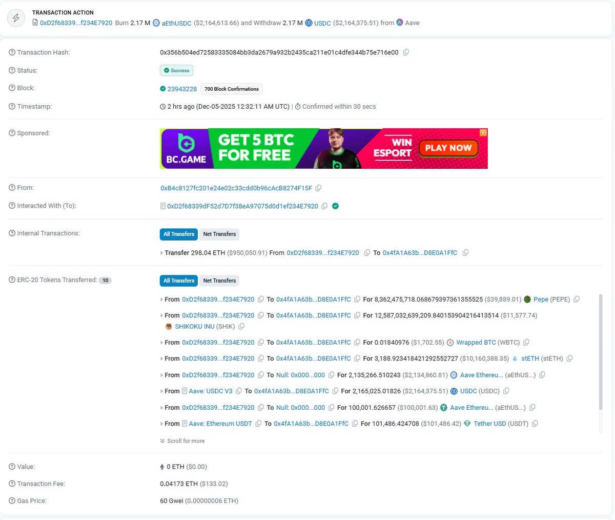Click the help icon next to Timestamp
Viewport: 615px width, 520px height.
pos(12,107)
